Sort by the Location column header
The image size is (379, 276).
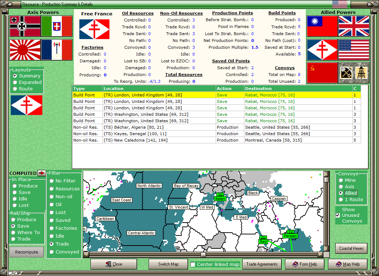(159, 89)
